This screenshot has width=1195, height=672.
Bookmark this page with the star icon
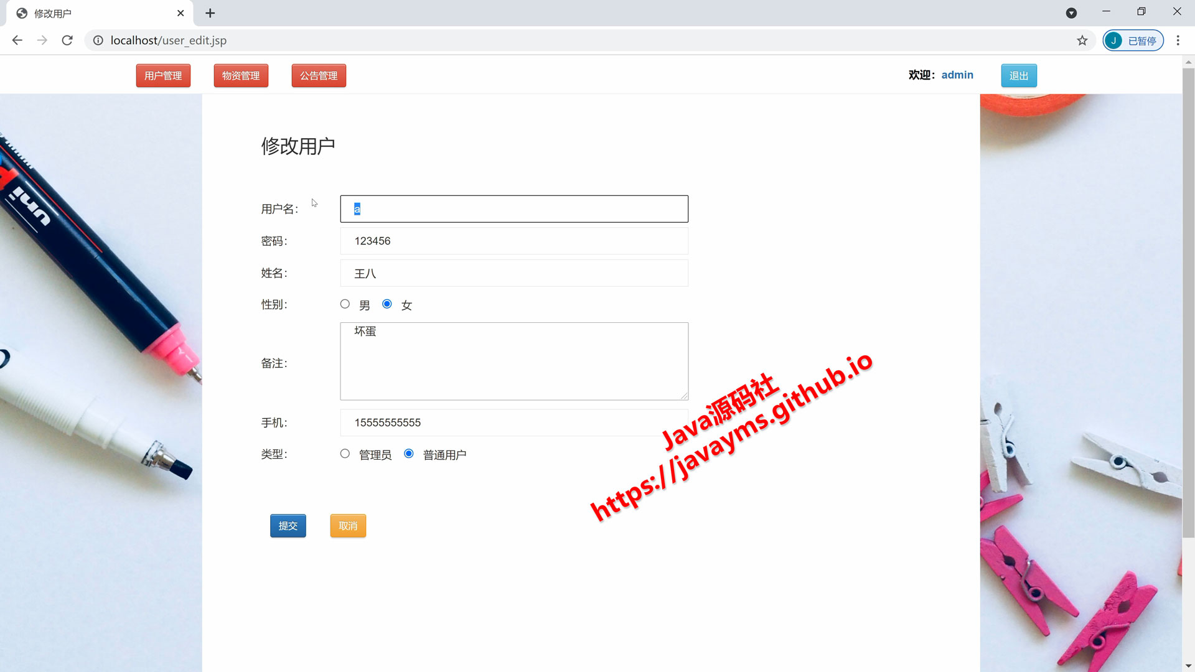(1082, 40)
